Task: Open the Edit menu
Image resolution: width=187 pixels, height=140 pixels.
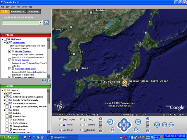Action: 8,7
